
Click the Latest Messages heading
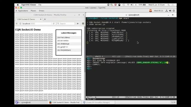(69, 33)
